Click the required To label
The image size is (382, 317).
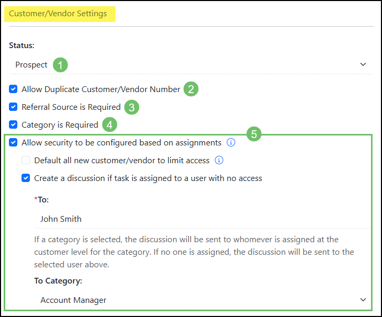click(41, 200)
